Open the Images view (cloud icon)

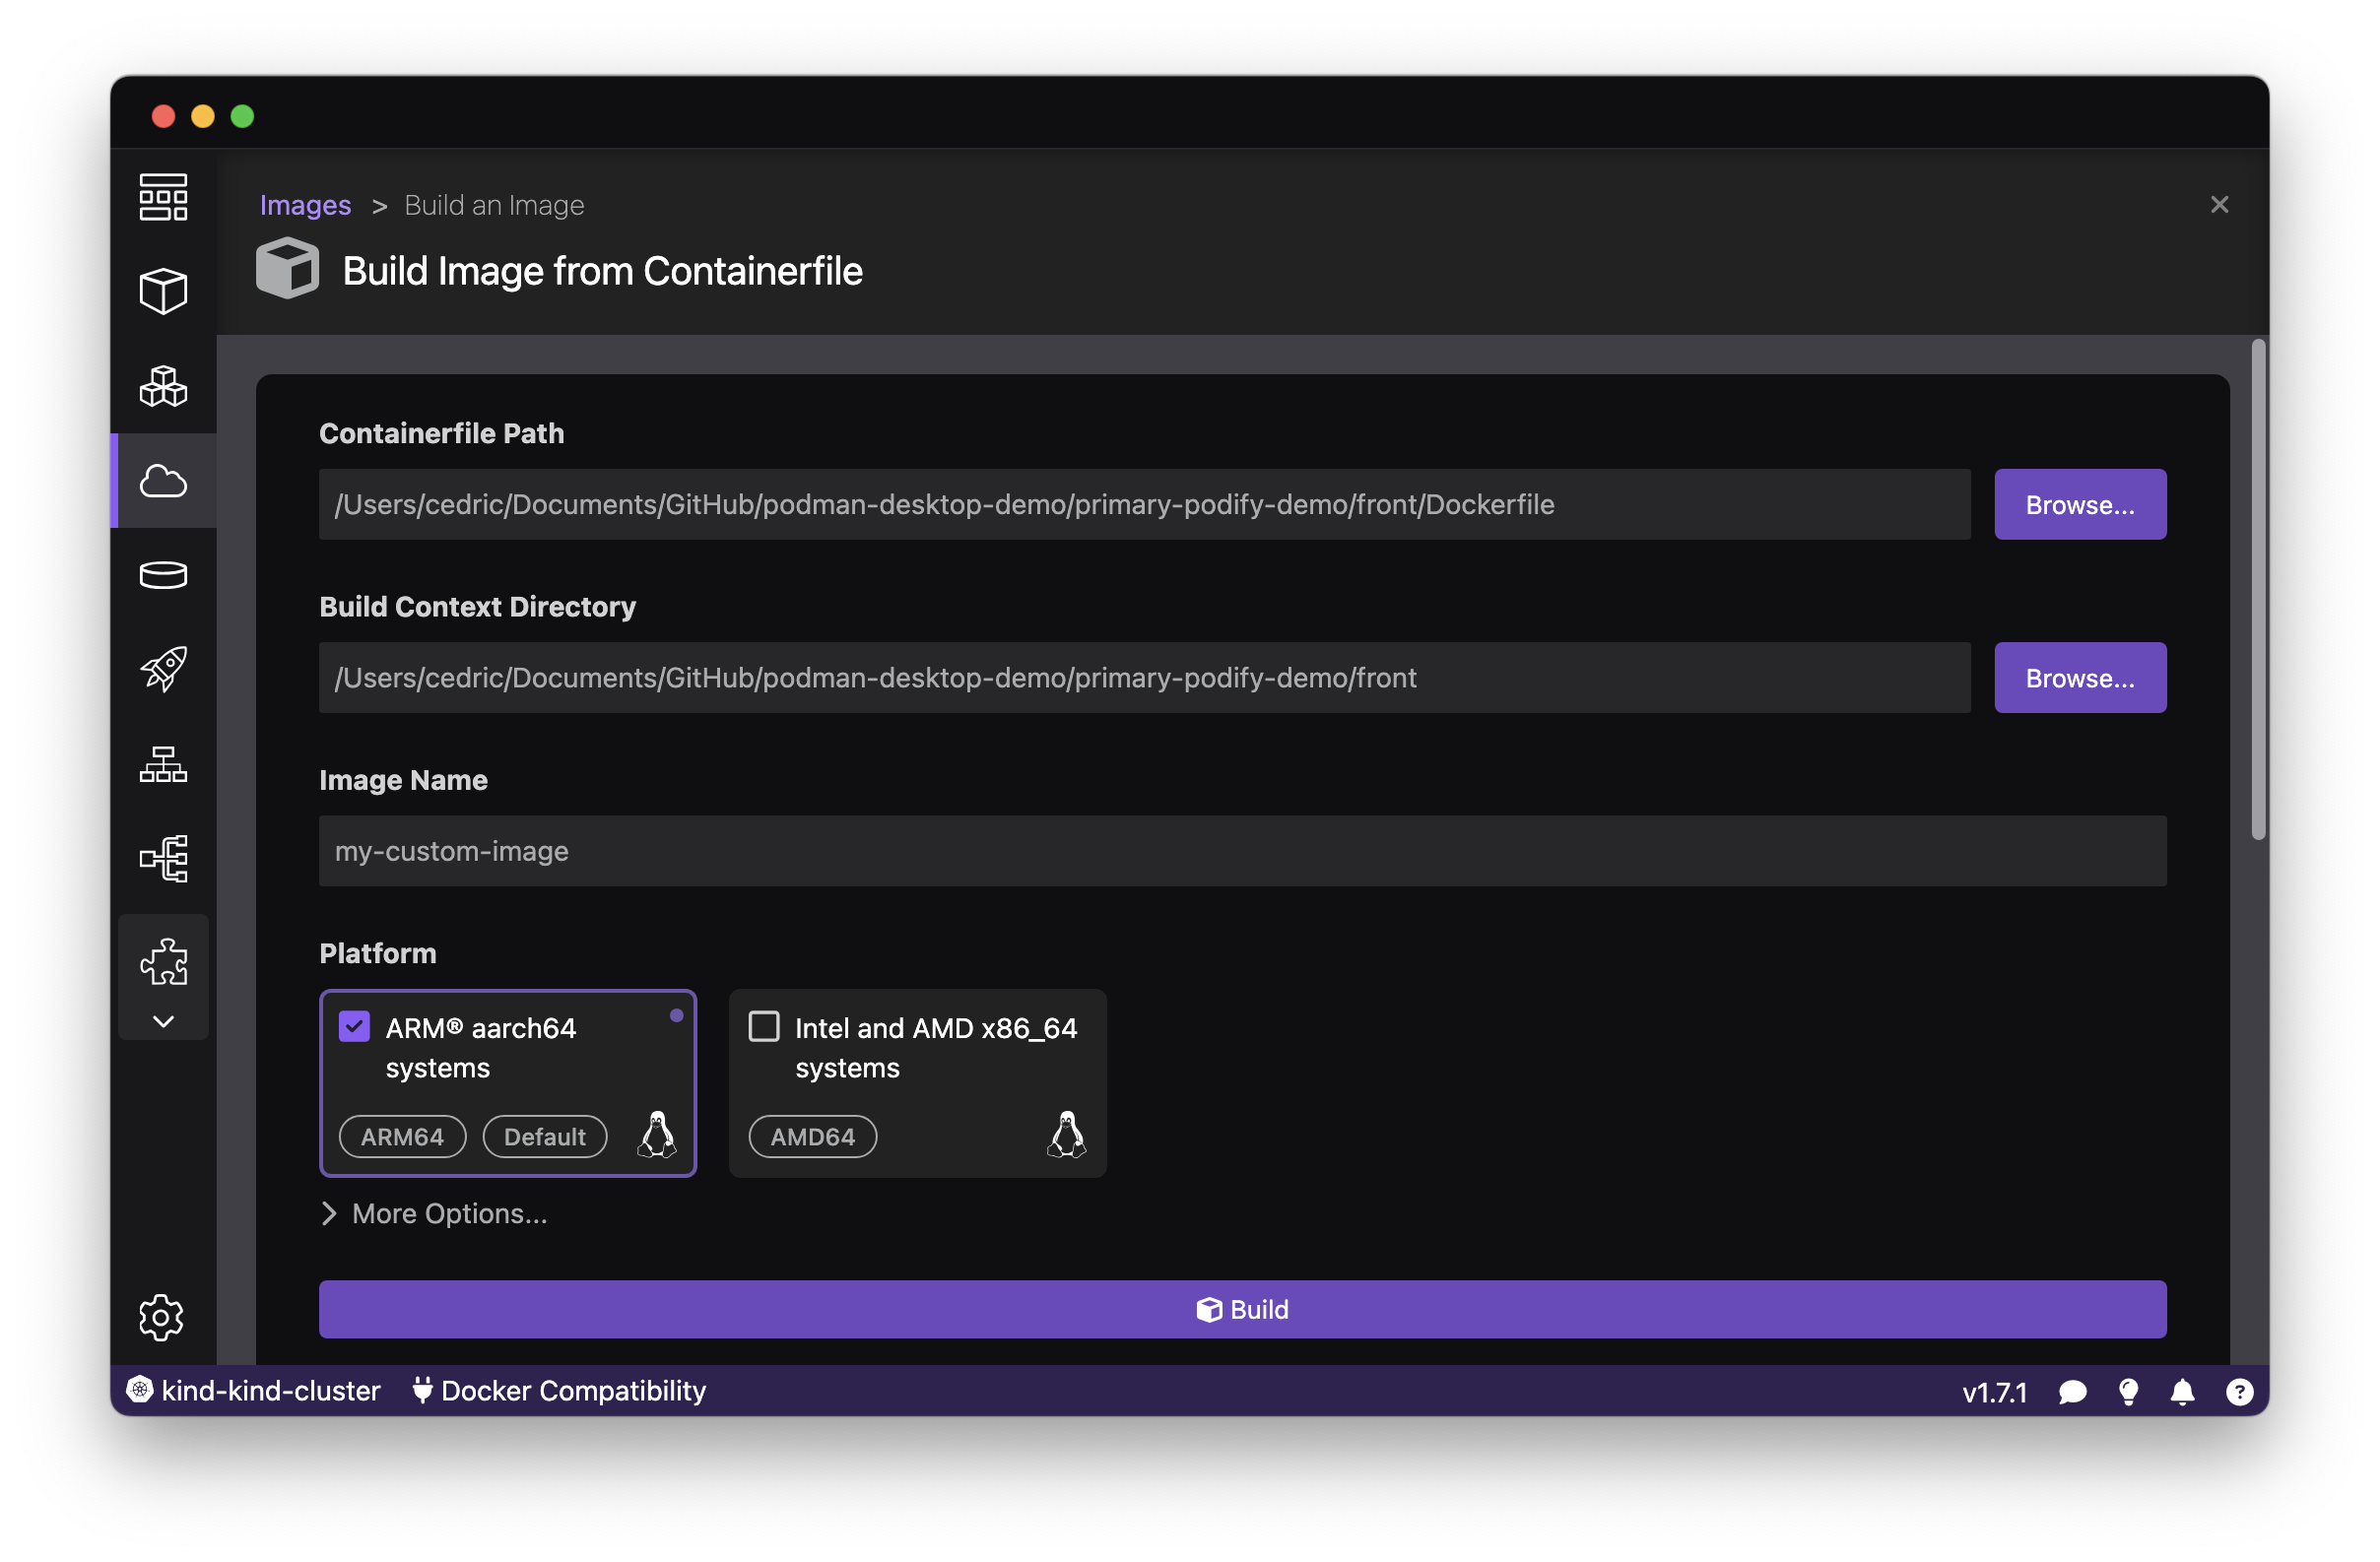pos(163,481)
